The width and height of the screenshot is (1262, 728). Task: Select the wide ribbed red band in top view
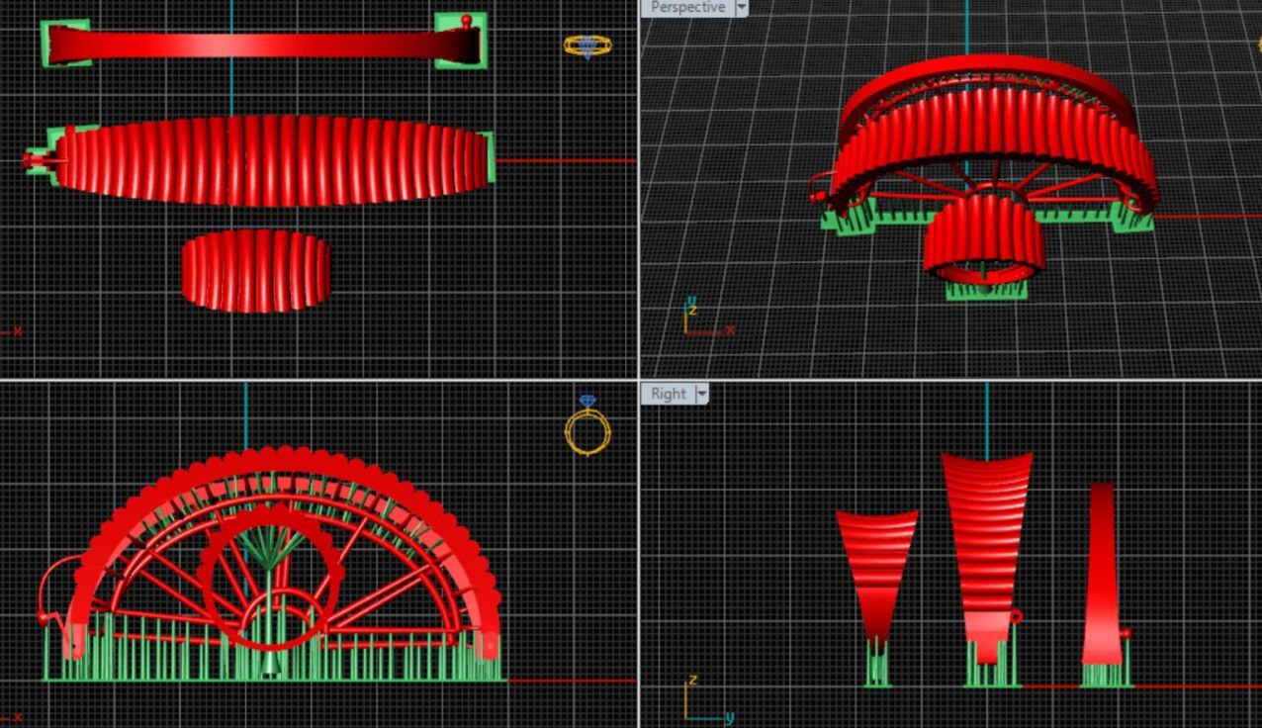pos(272,161)
